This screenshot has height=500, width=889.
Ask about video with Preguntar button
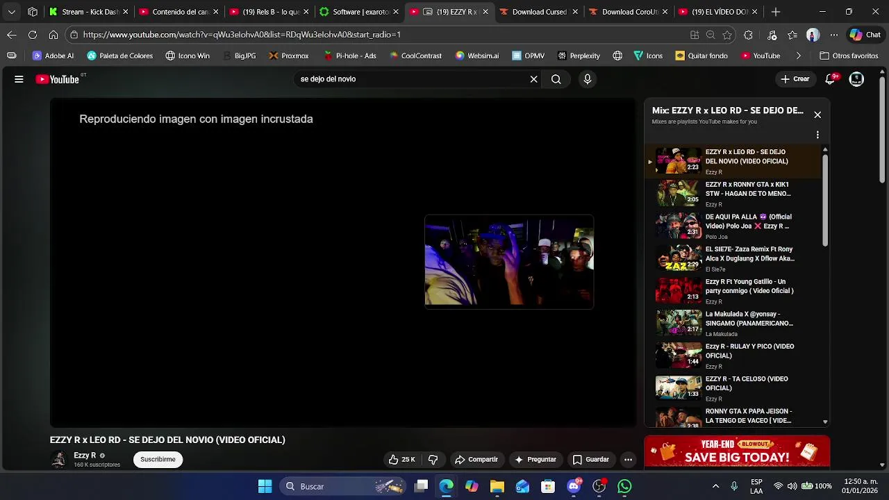[x=535, y=459]
